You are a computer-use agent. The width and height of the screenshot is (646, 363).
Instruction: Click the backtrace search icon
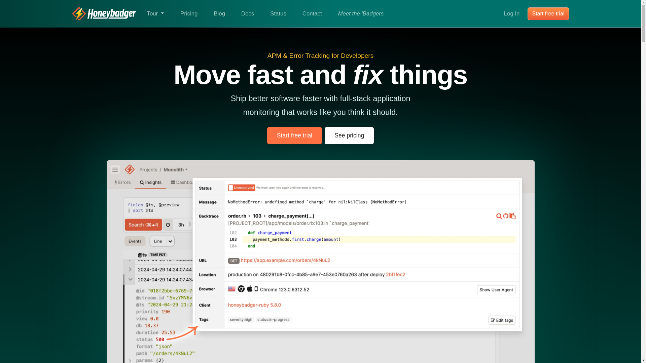point(499,216)
